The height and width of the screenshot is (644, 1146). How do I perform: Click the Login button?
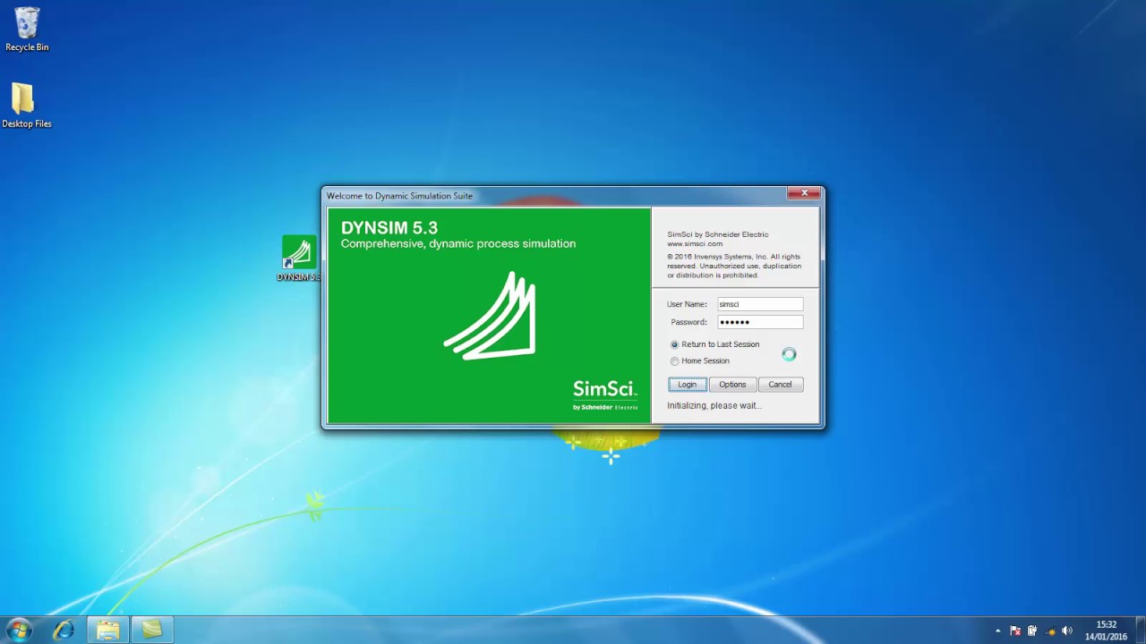click(x=687, y=385)
